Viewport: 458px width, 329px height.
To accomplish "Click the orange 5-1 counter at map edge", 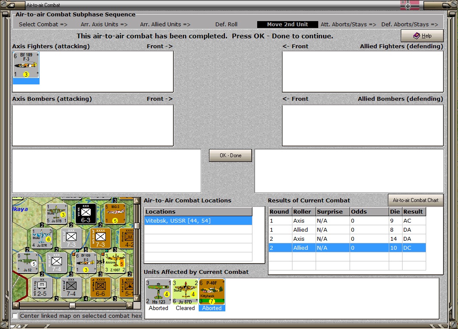I will (127, 287).
